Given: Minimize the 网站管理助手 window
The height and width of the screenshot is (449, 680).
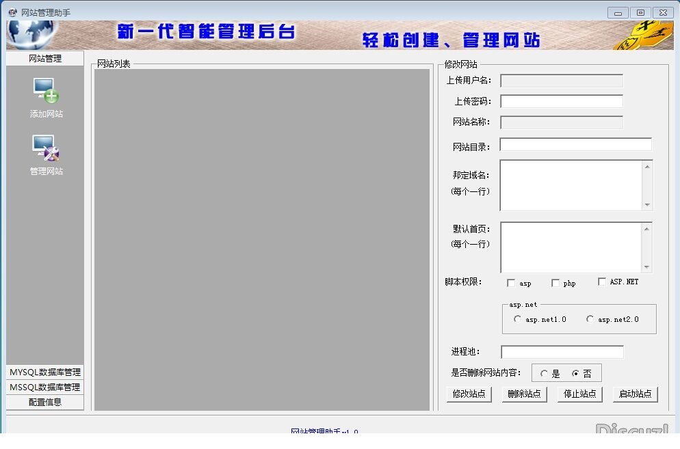Looking at the screenshot, I should coord(618,13).
